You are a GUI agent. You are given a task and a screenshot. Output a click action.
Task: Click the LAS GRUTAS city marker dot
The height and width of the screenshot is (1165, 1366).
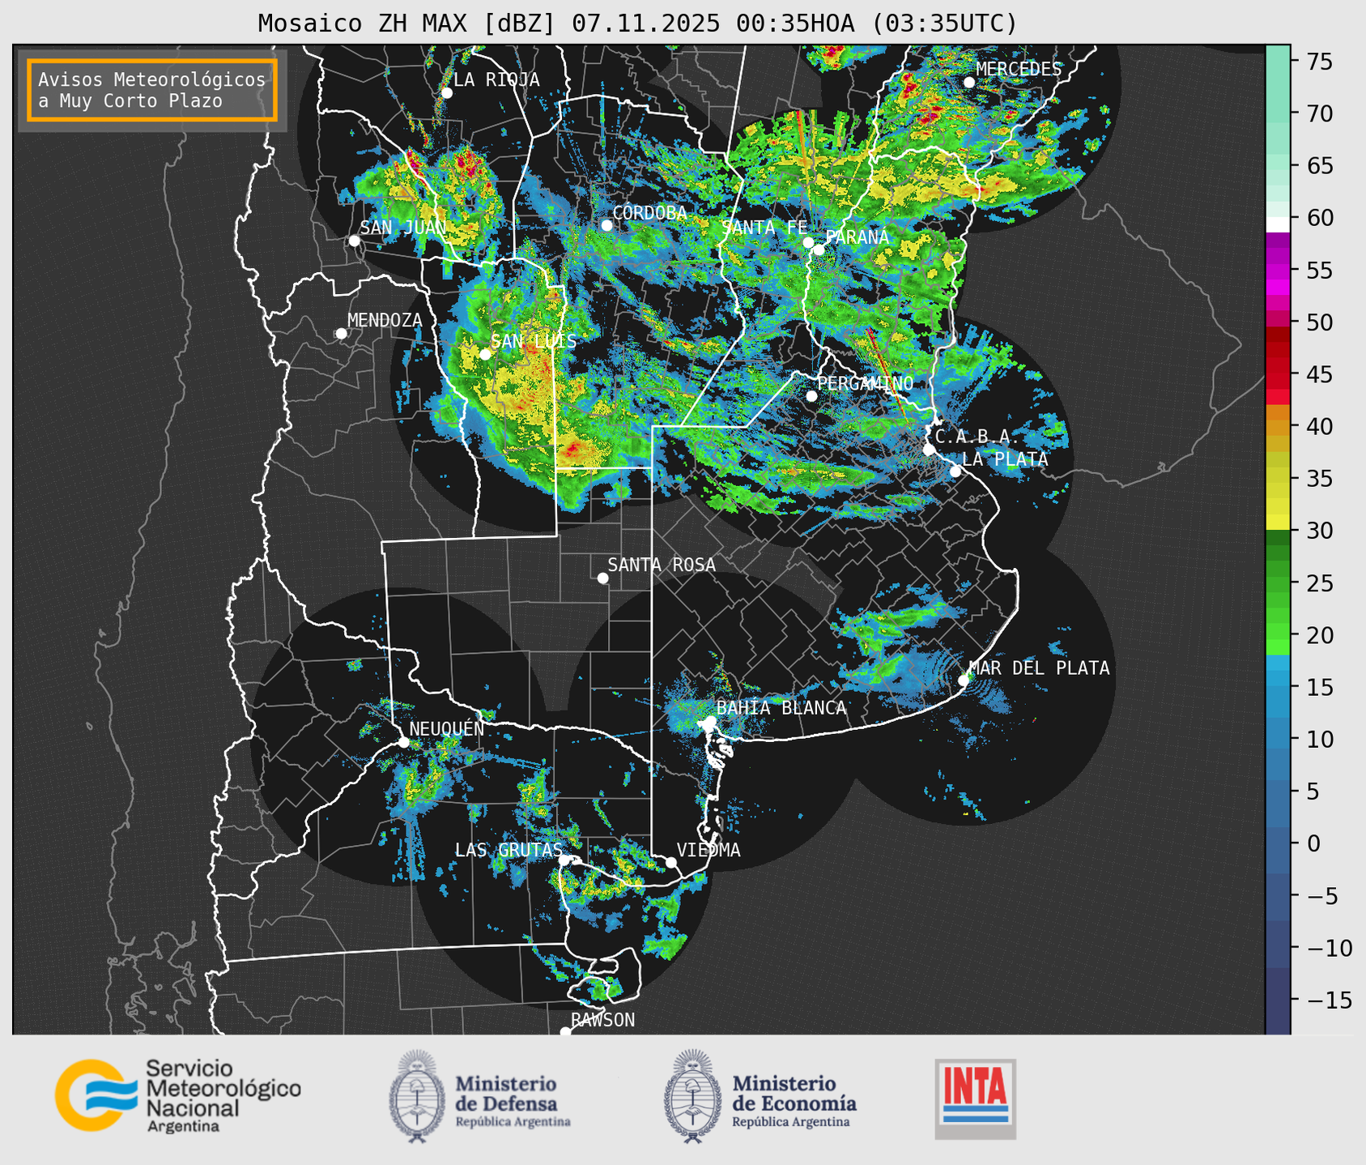564,860
